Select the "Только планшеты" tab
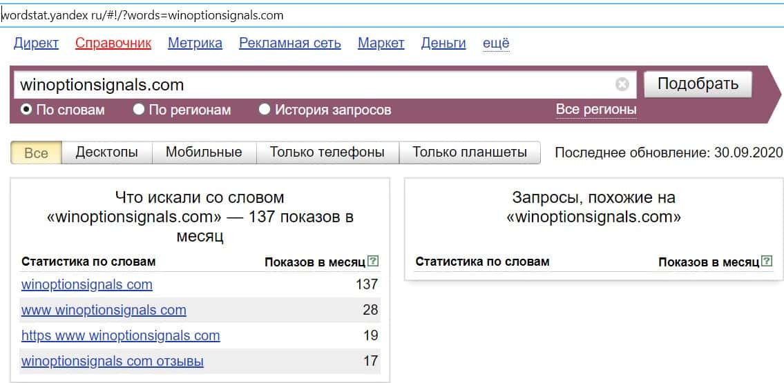The image size is (784, 383). coord(470,153)
